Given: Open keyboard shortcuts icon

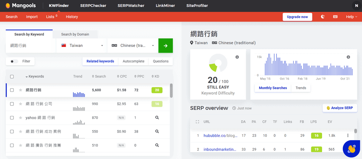Looking at the screenshot, I should [335, 17].
